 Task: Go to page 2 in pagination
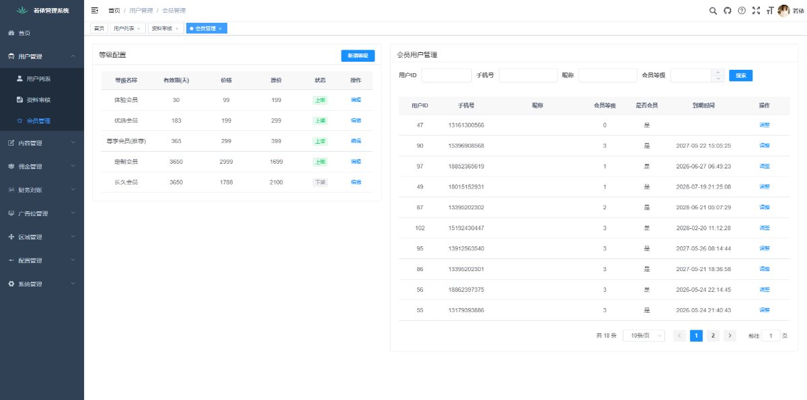pos(714,336)
